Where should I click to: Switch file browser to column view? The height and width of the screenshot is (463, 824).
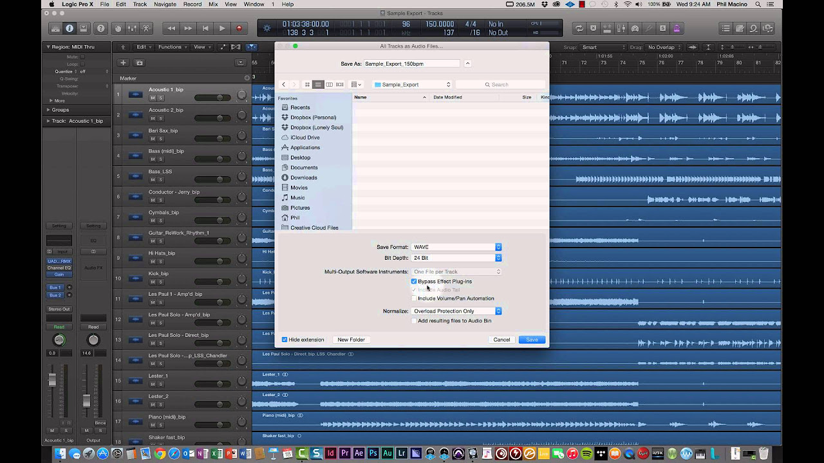329,84
